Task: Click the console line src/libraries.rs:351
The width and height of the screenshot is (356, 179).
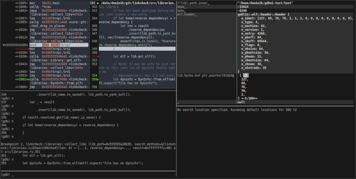Action: [x=20, y=152]
